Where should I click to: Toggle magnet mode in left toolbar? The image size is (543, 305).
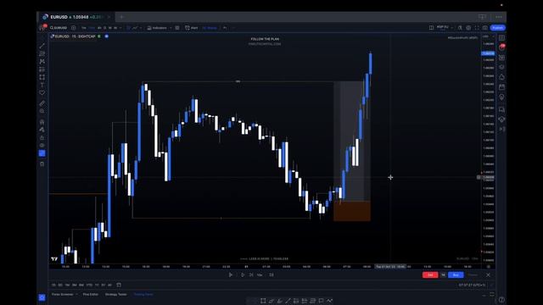click(x=42, y=122)
